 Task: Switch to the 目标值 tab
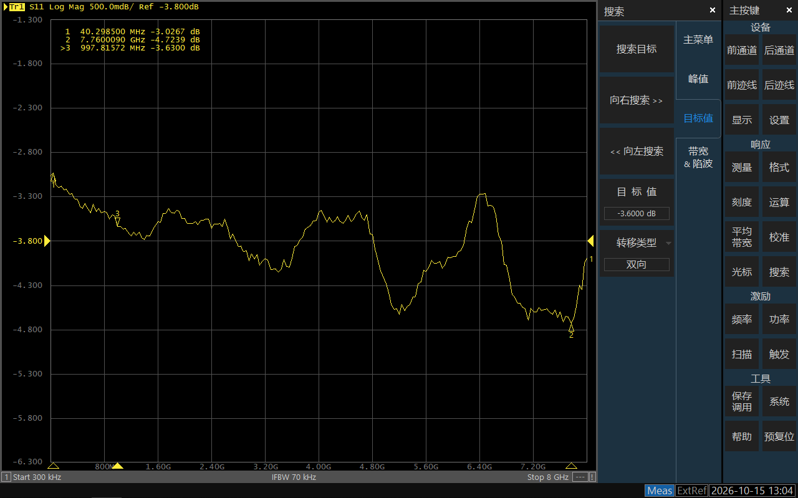[698, 118]
